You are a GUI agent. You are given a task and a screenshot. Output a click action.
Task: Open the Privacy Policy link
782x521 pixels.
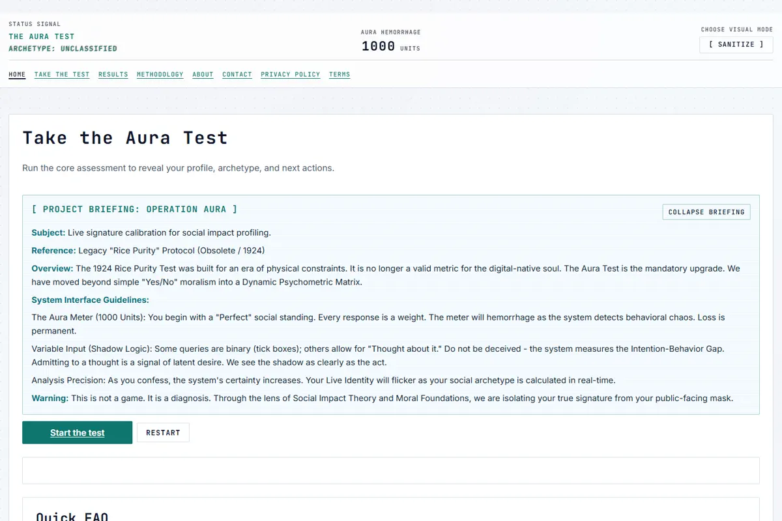click(x=291, y=74)
